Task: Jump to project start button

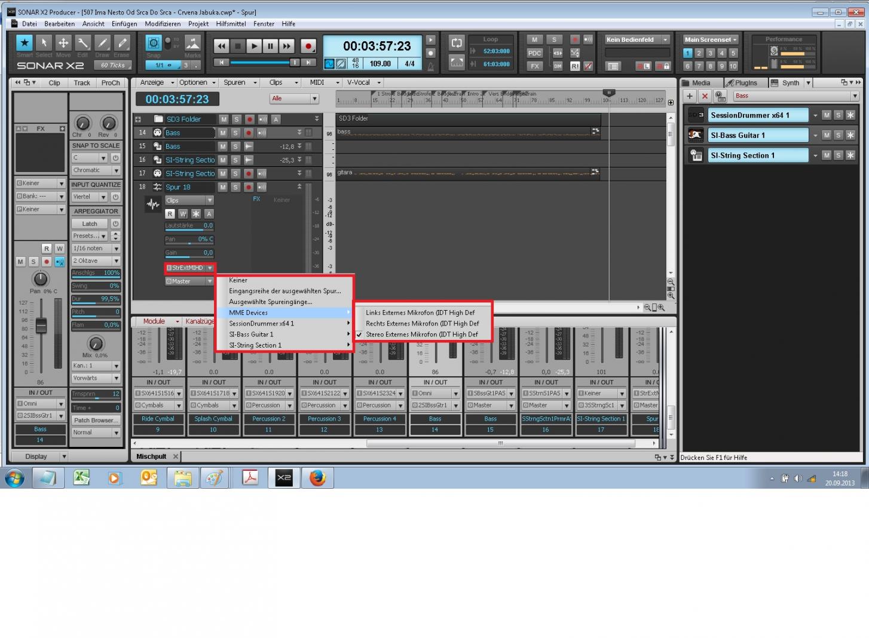Action: (221, 62)
